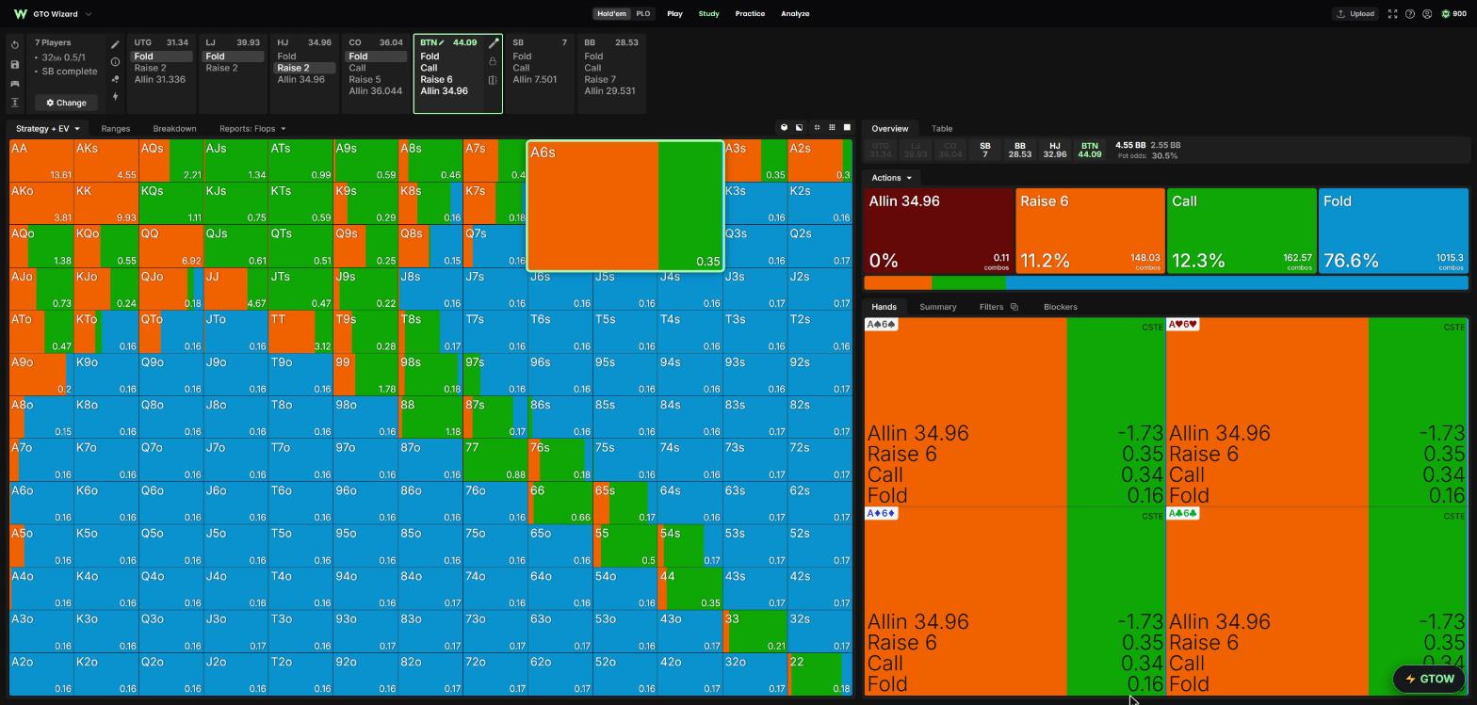The width and height of the screenshot is (1477, 705).
Task: Open the GTO Wizard logo dropdown
Action: (53, 14)
